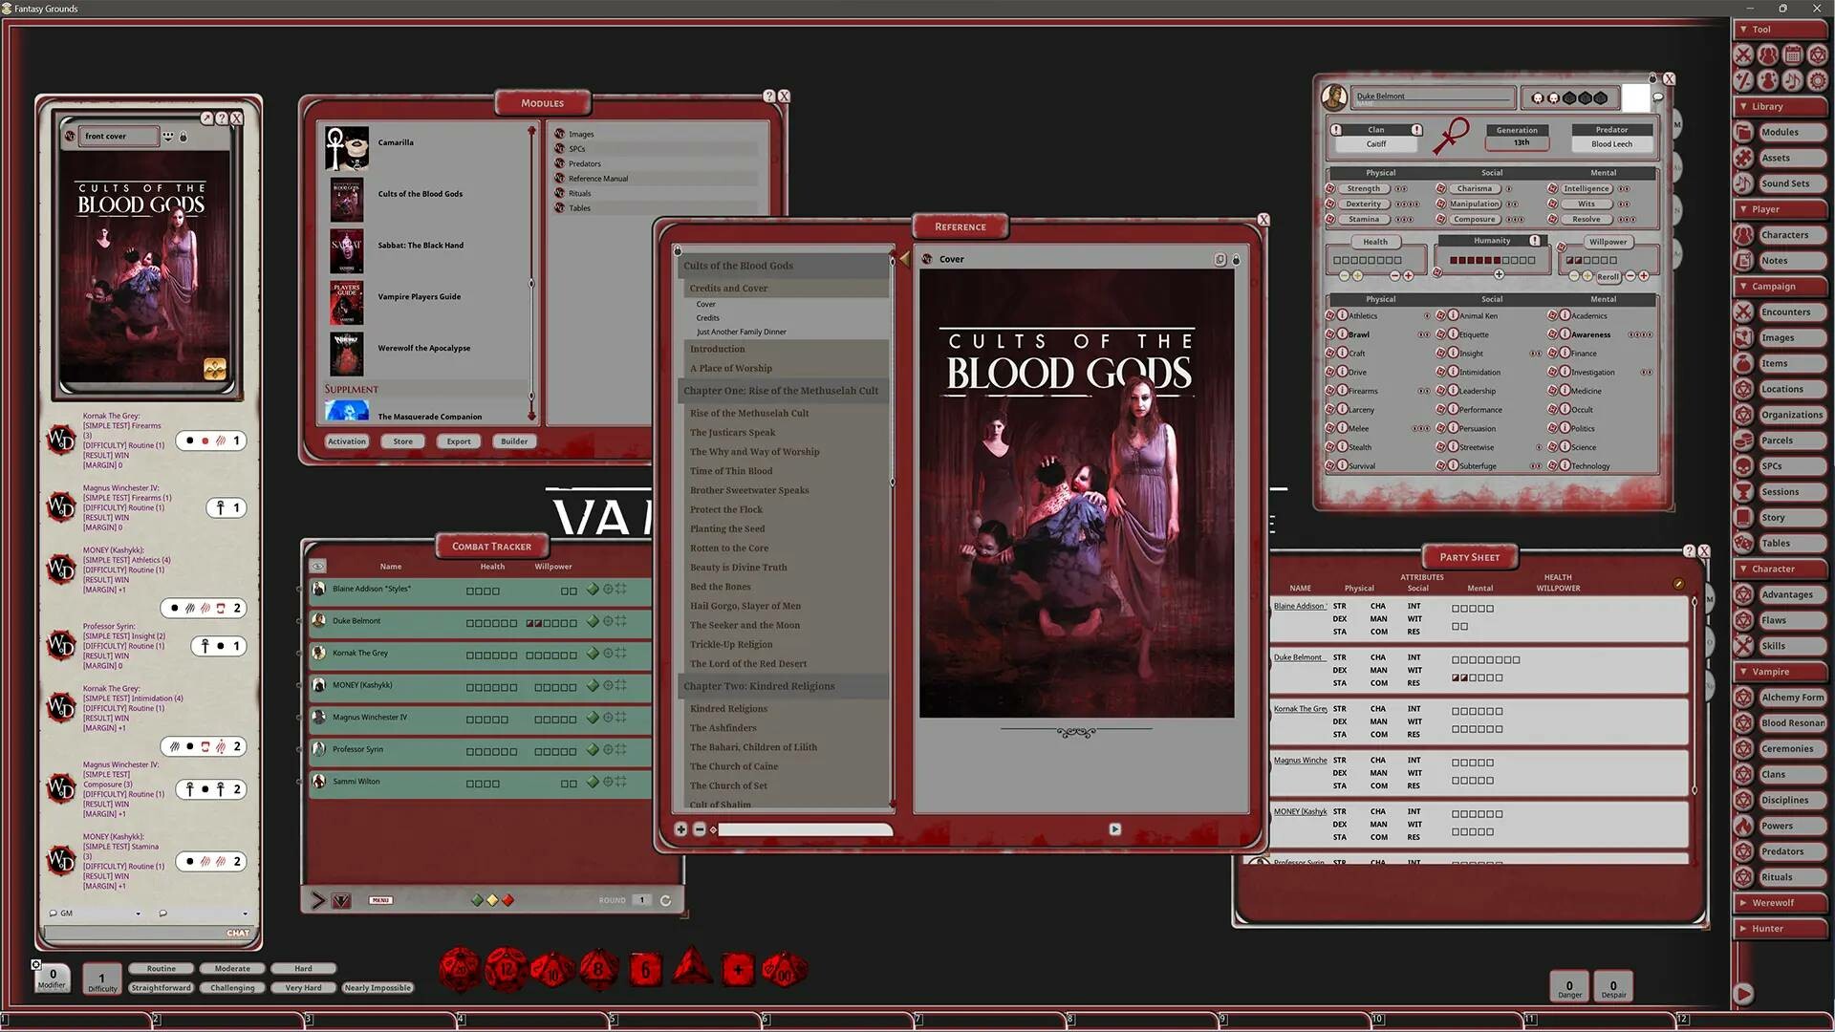
Task: Click the 'front cover' search field
Action: [119, 136]
